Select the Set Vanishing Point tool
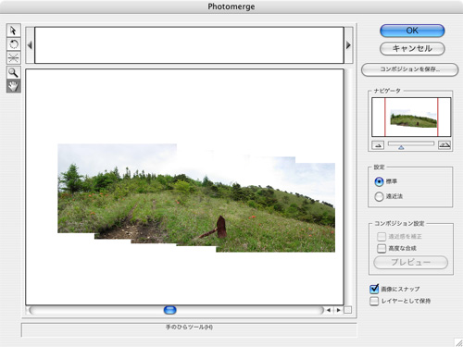463x347 pixels. click(x=13, y=57)
